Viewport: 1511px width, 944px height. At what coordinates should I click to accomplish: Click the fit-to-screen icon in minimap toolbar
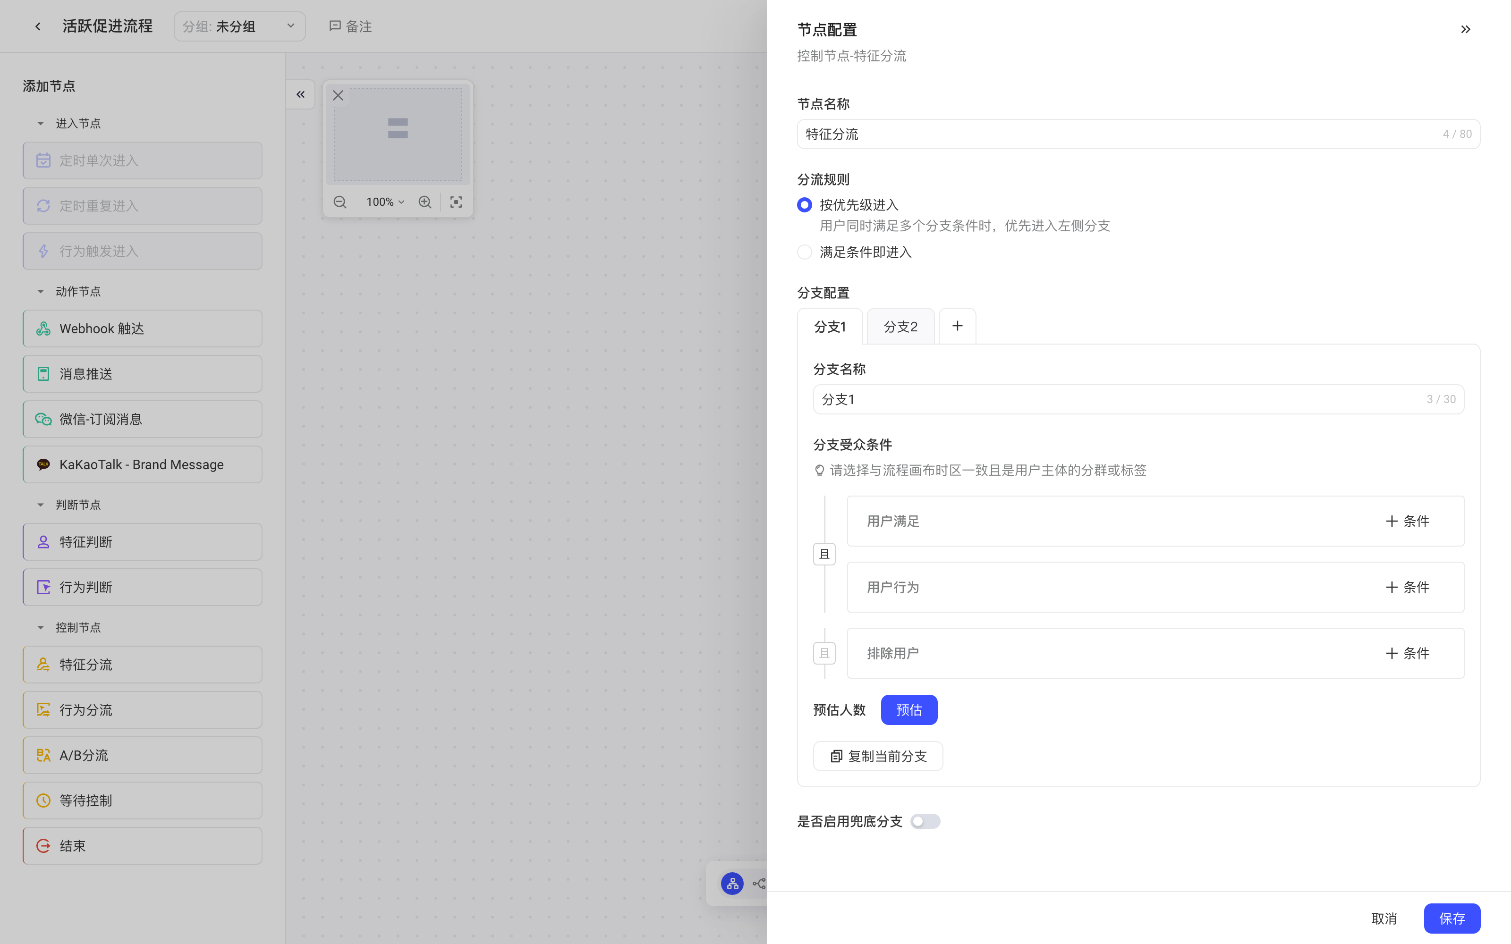pos(456,202)
